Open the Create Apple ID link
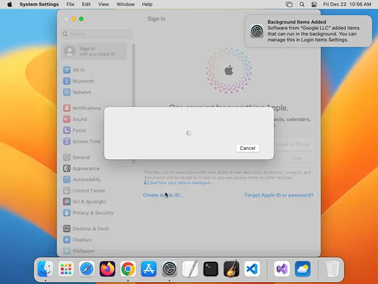This screenshot has height=284, width=378. (x=163, y=195)
